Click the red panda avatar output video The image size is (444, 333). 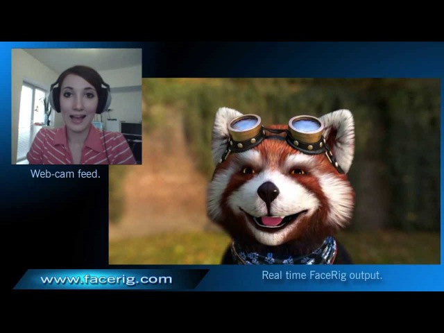coord(275,171)
